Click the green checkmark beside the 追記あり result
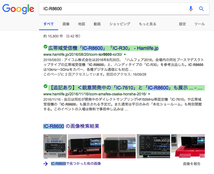 [46, 86]
